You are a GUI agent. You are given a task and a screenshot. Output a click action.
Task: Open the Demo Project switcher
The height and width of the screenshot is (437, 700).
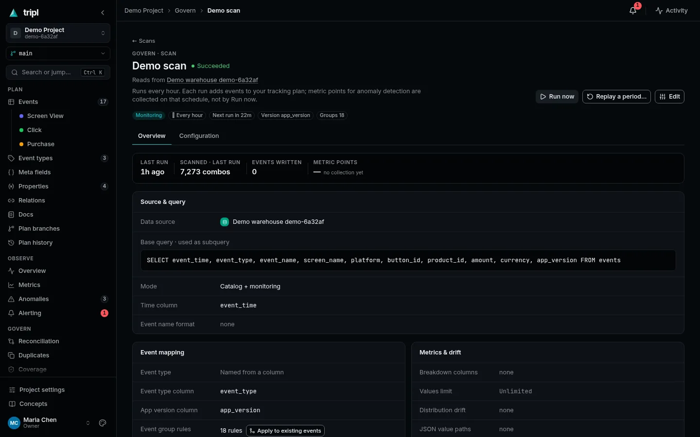58,33
